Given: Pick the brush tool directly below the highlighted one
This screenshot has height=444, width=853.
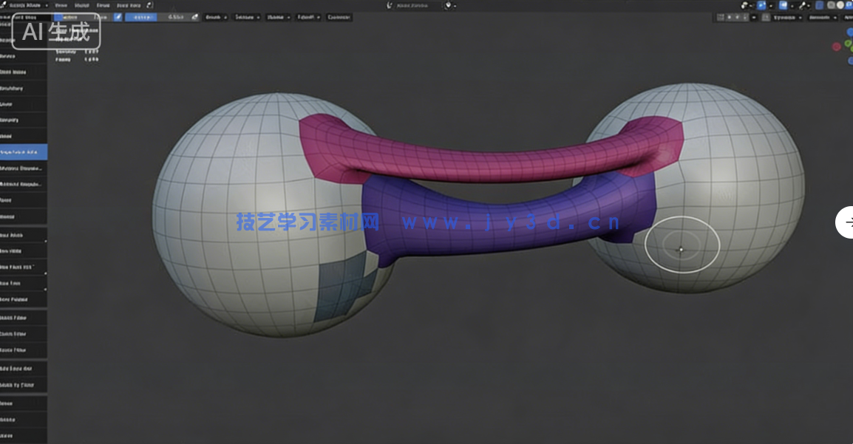Looking at the screenshot, I should click(x=22, y=167).
